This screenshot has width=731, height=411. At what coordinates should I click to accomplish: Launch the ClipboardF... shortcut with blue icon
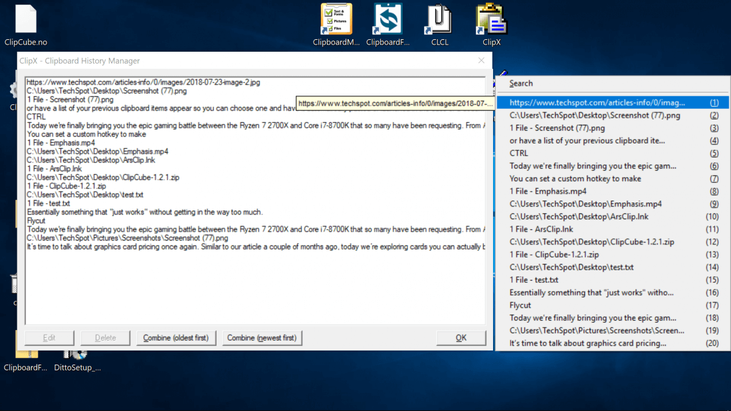click(x=388, y=25)
